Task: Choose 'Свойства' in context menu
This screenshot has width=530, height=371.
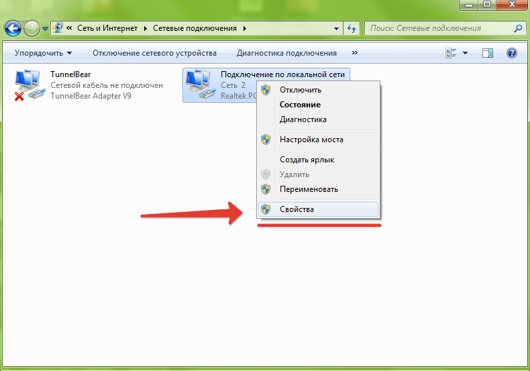Action: coord(318,209)
